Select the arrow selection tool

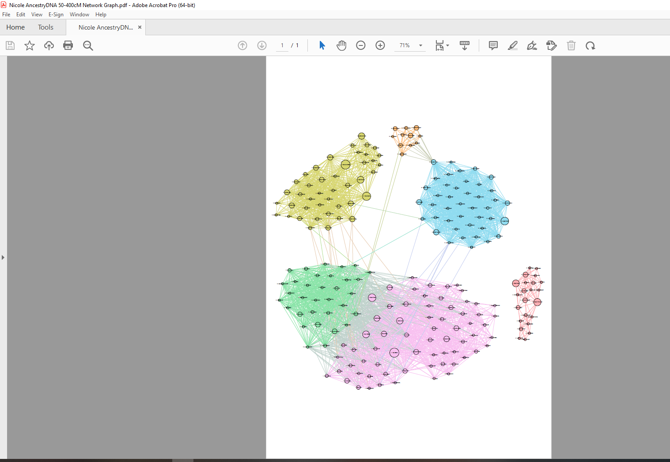322,45
